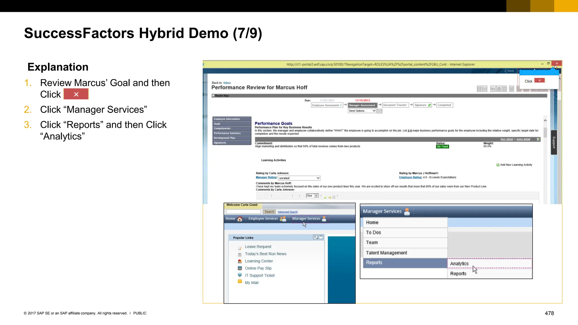The width and height of the screenshot is (578, 325).
Task: Click the vertical Support side tab
Action: 554,142
